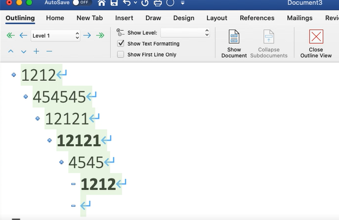339x220 pixels.
Task: Click the bold heading text 12121
Action: coord(79,141)
